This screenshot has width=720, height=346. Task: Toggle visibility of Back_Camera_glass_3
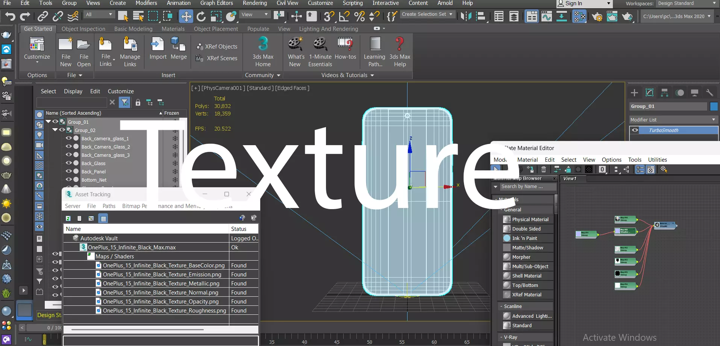click(69, 155)
